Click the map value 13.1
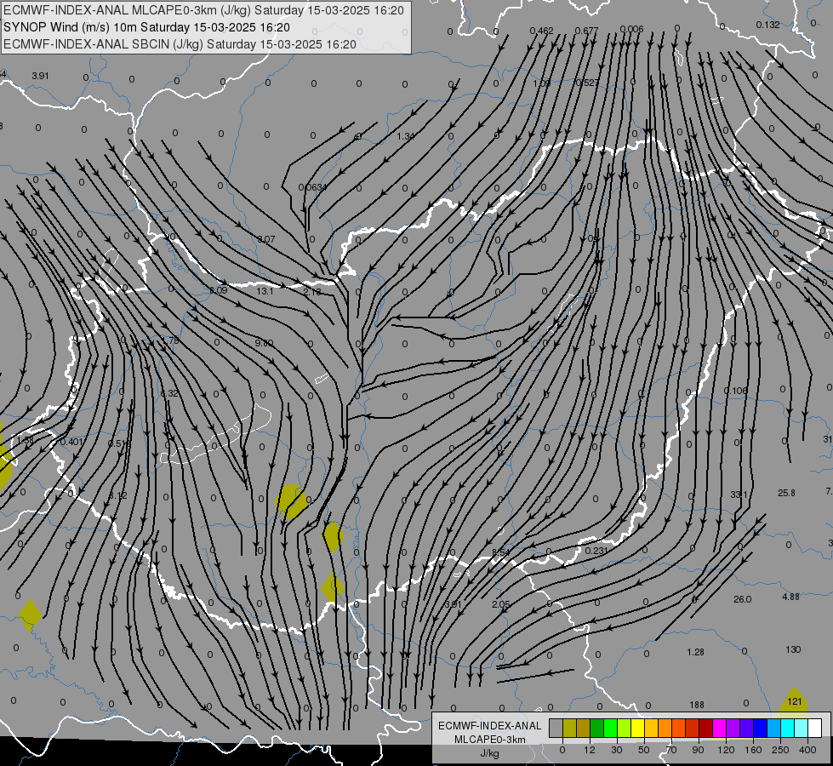This screenshot has width=833, height=766. [265, 291]
